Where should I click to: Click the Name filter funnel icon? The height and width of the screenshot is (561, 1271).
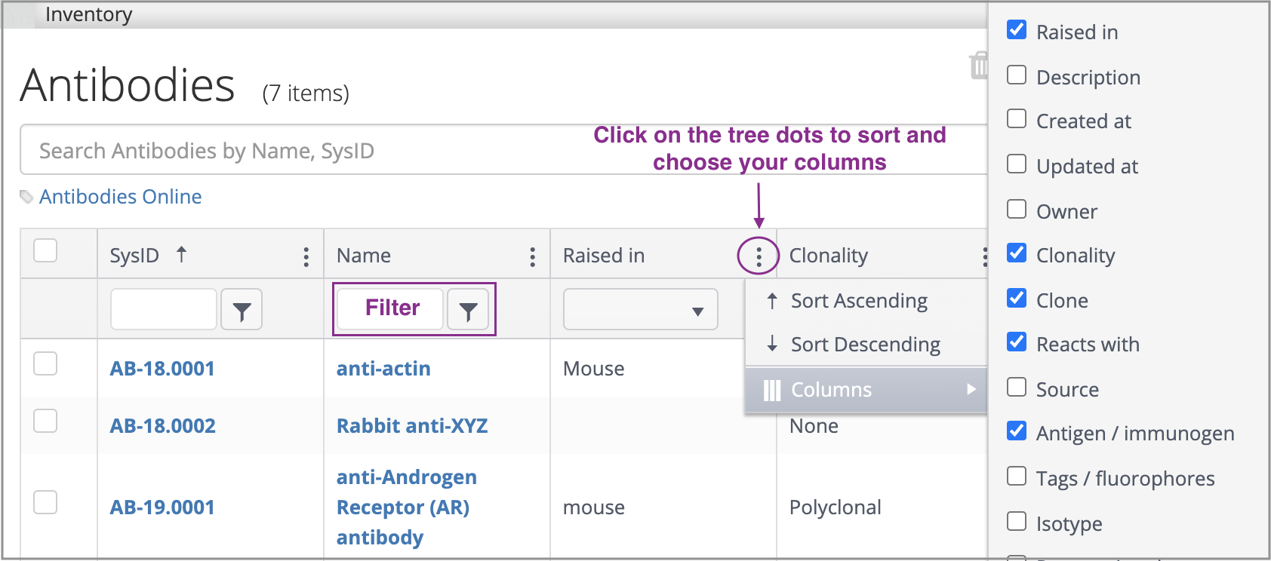click(x=468, y=310)
